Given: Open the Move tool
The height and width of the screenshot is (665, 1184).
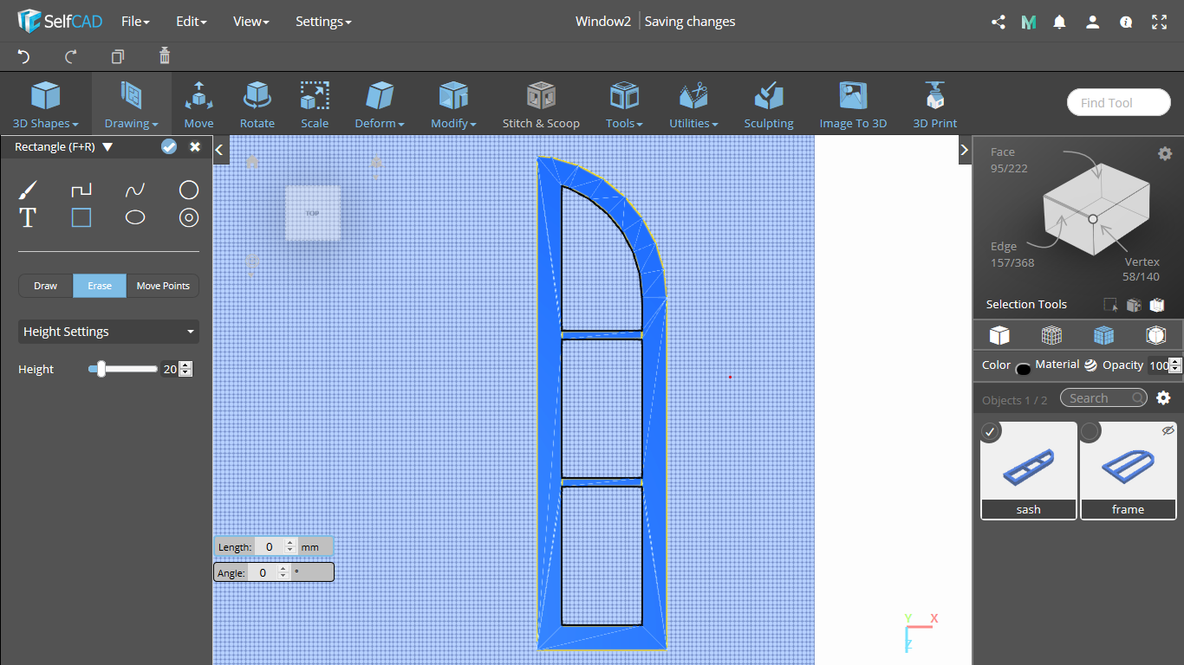Looking at the screenshot, I should [x=198, y=104].
